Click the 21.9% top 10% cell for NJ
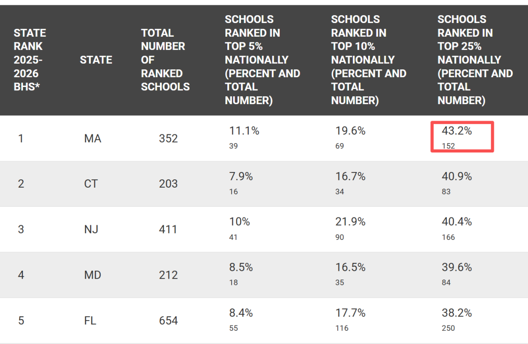 (350, 229)
